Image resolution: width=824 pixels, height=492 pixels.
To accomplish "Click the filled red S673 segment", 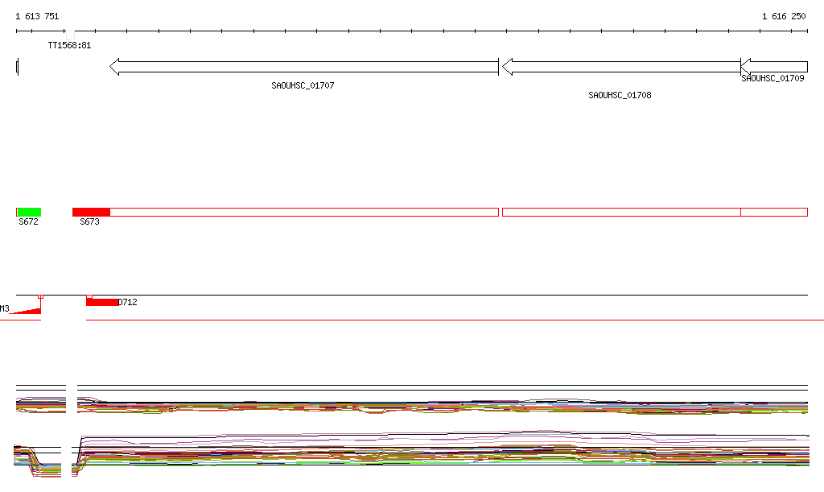I will 92,213.
